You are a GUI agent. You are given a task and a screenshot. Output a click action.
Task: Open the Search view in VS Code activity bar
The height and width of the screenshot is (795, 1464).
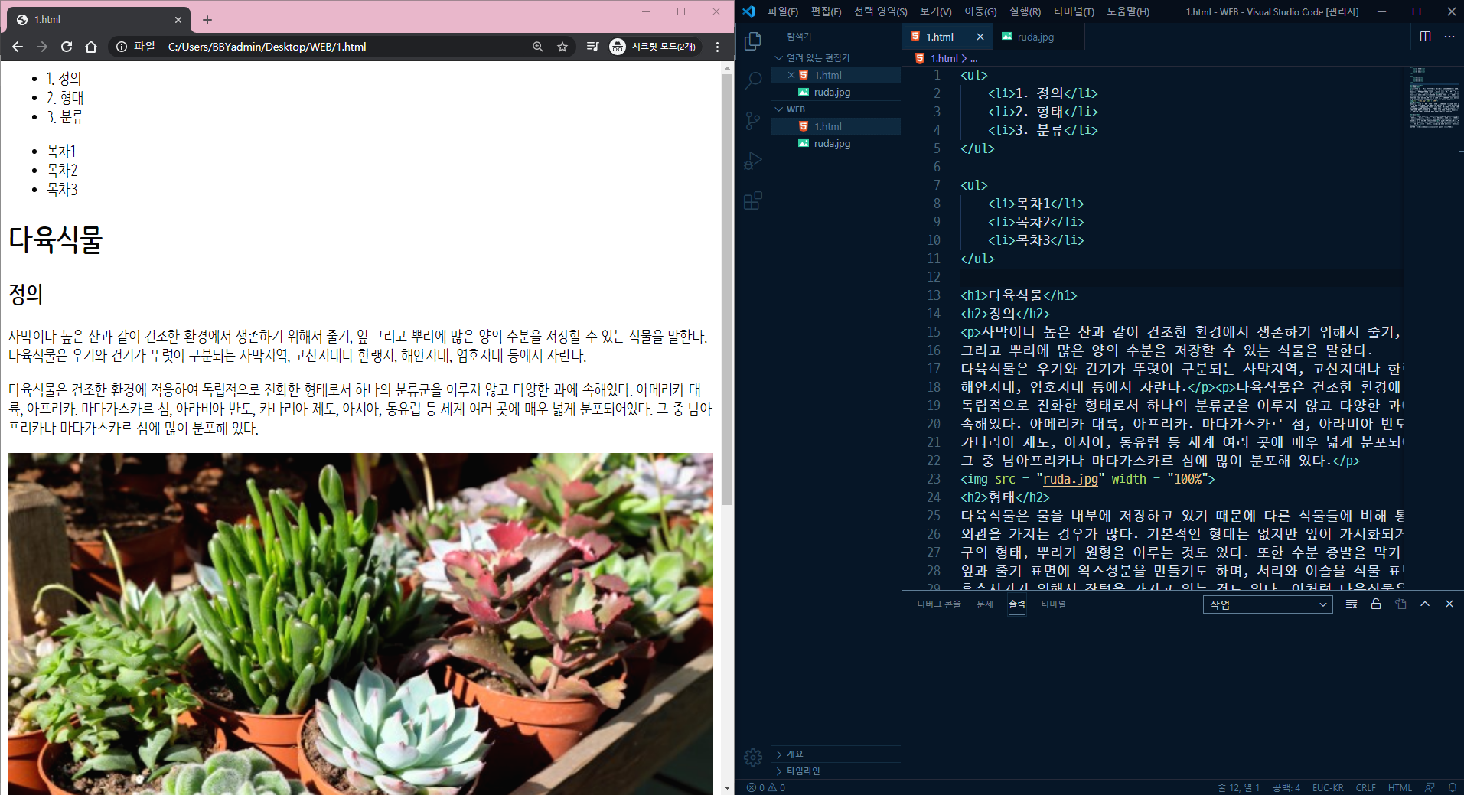(753, 80)
